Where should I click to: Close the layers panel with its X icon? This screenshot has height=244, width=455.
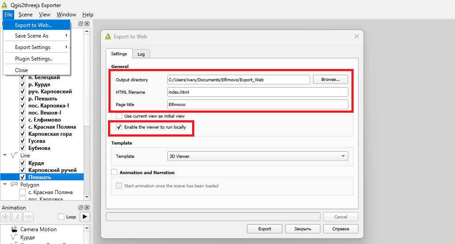pos(87,24)
